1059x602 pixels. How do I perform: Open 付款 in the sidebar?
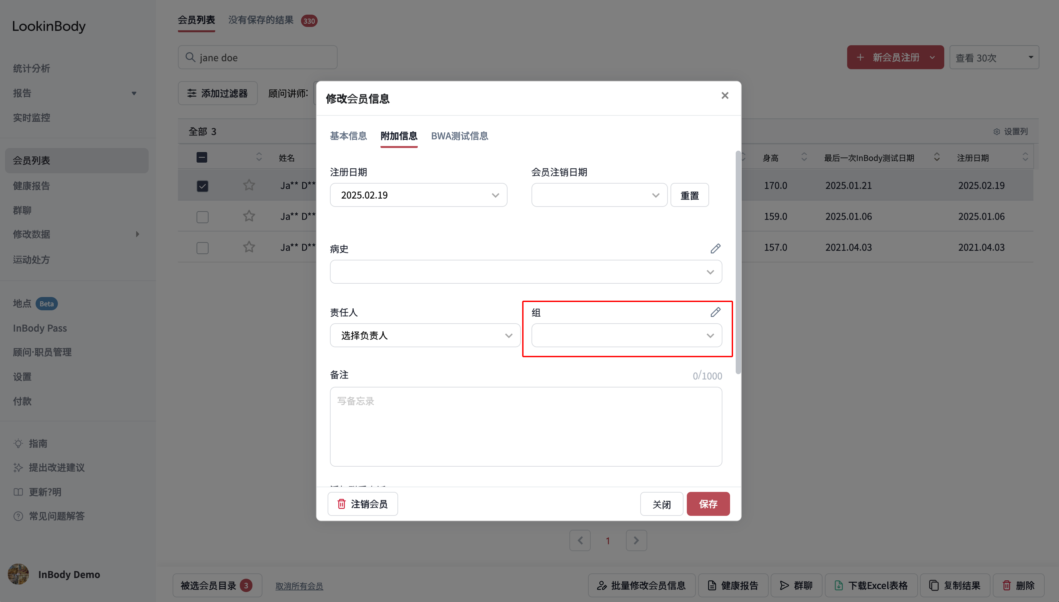(x=22, y=401)
